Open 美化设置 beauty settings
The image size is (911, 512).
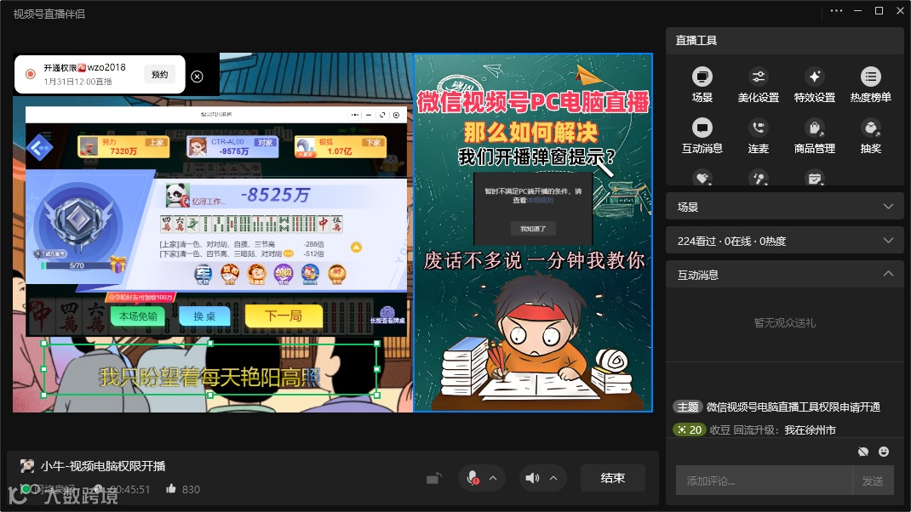click(x=759, y=84)
